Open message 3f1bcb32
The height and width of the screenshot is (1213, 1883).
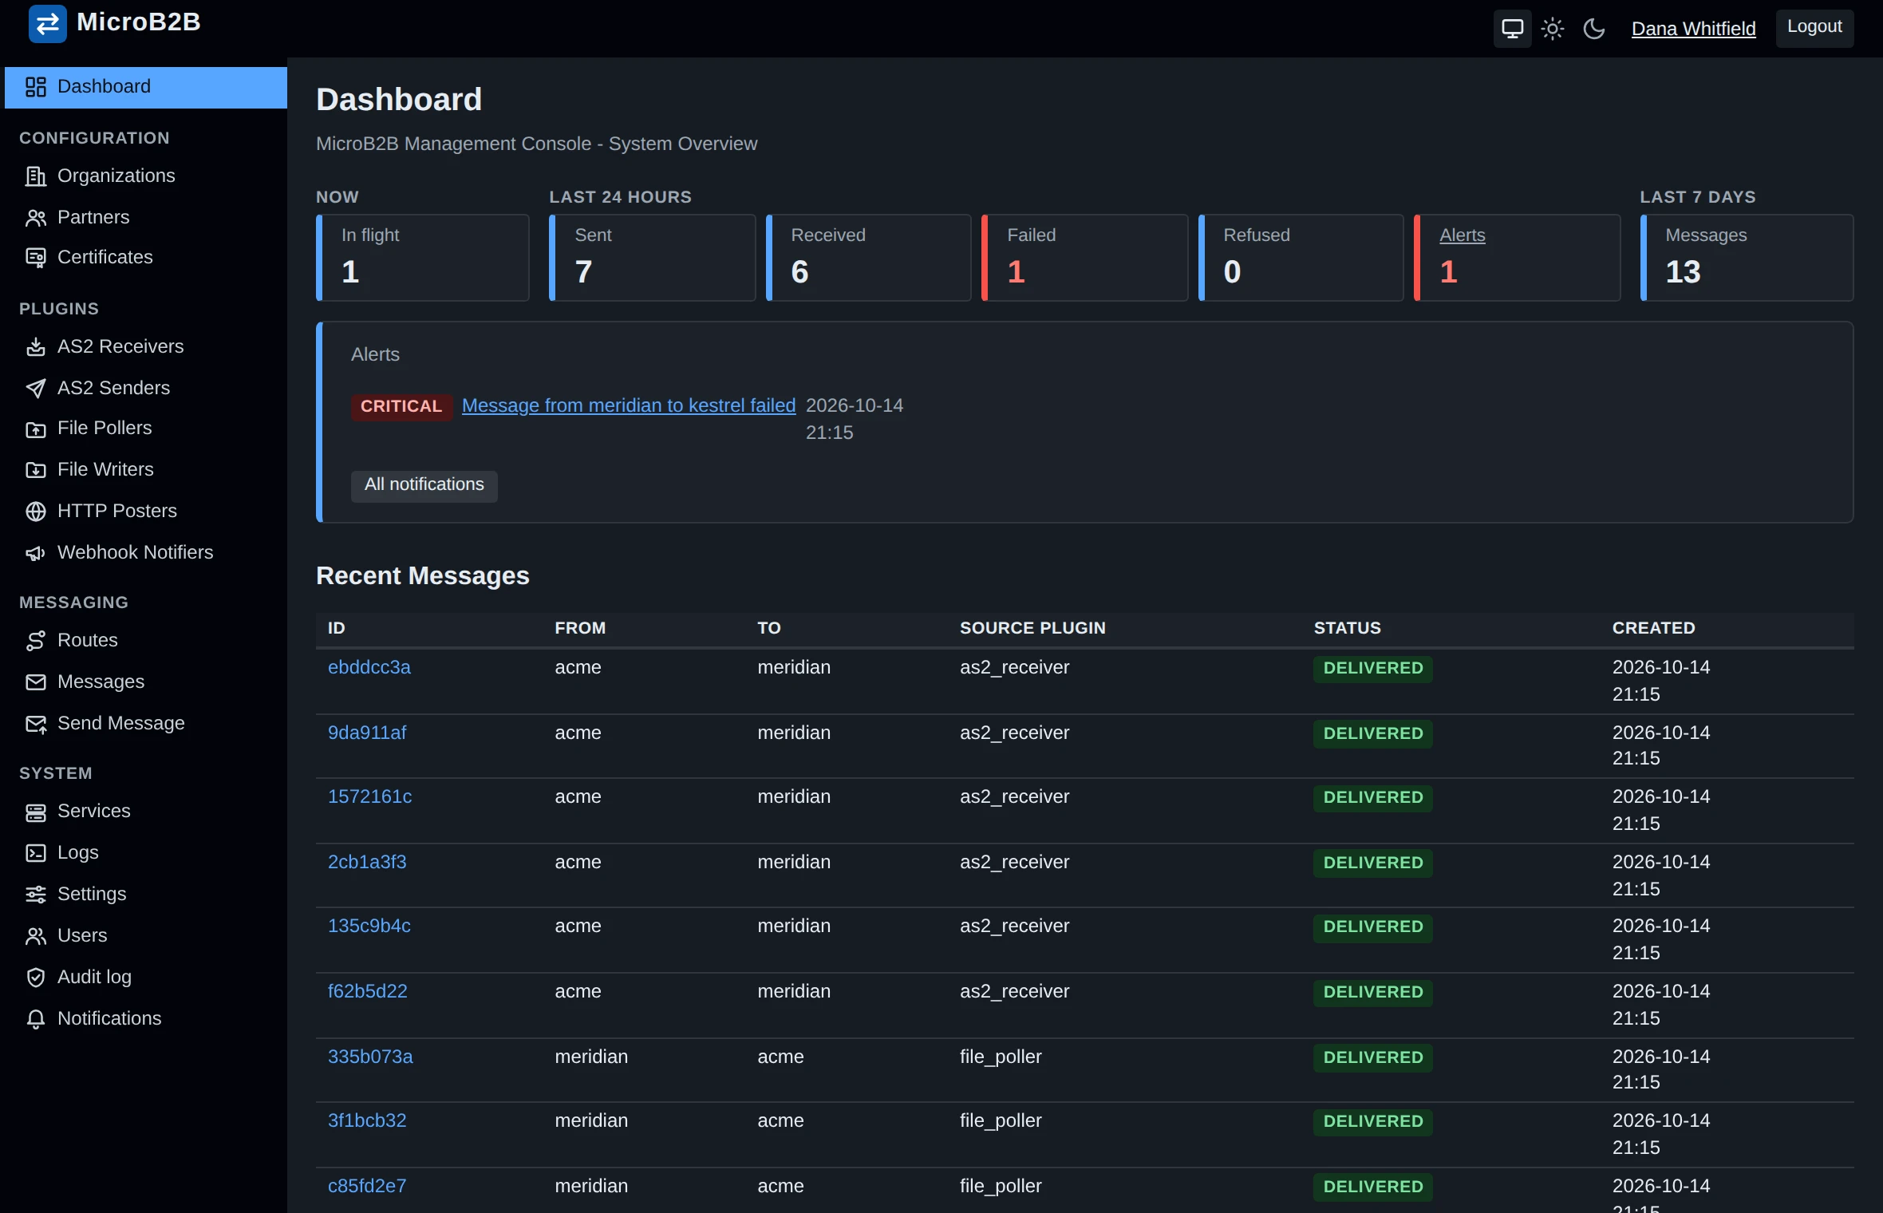point(367,1120)
